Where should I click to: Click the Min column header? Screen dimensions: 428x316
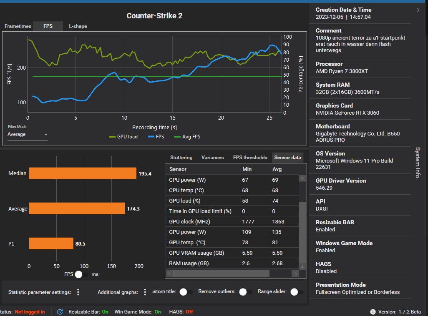click(247, 169)
